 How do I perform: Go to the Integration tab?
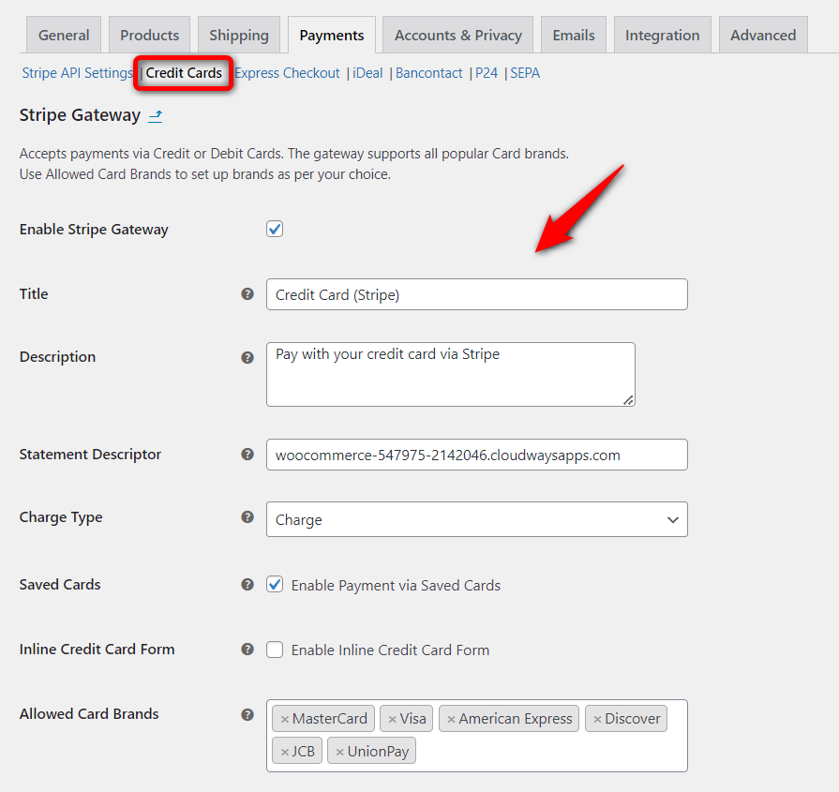pyautogui.click(x=663, y=35)
